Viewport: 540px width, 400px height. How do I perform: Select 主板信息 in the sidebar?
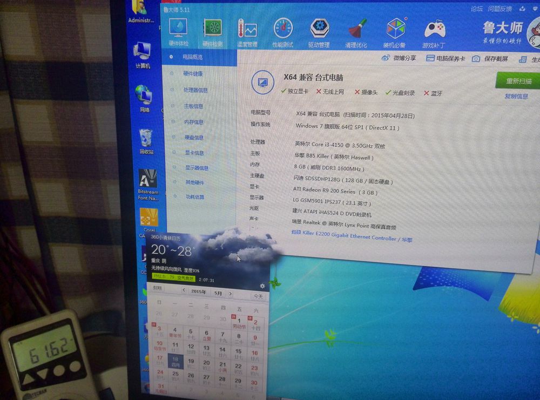pyautogui.click(x=193, y=106)
